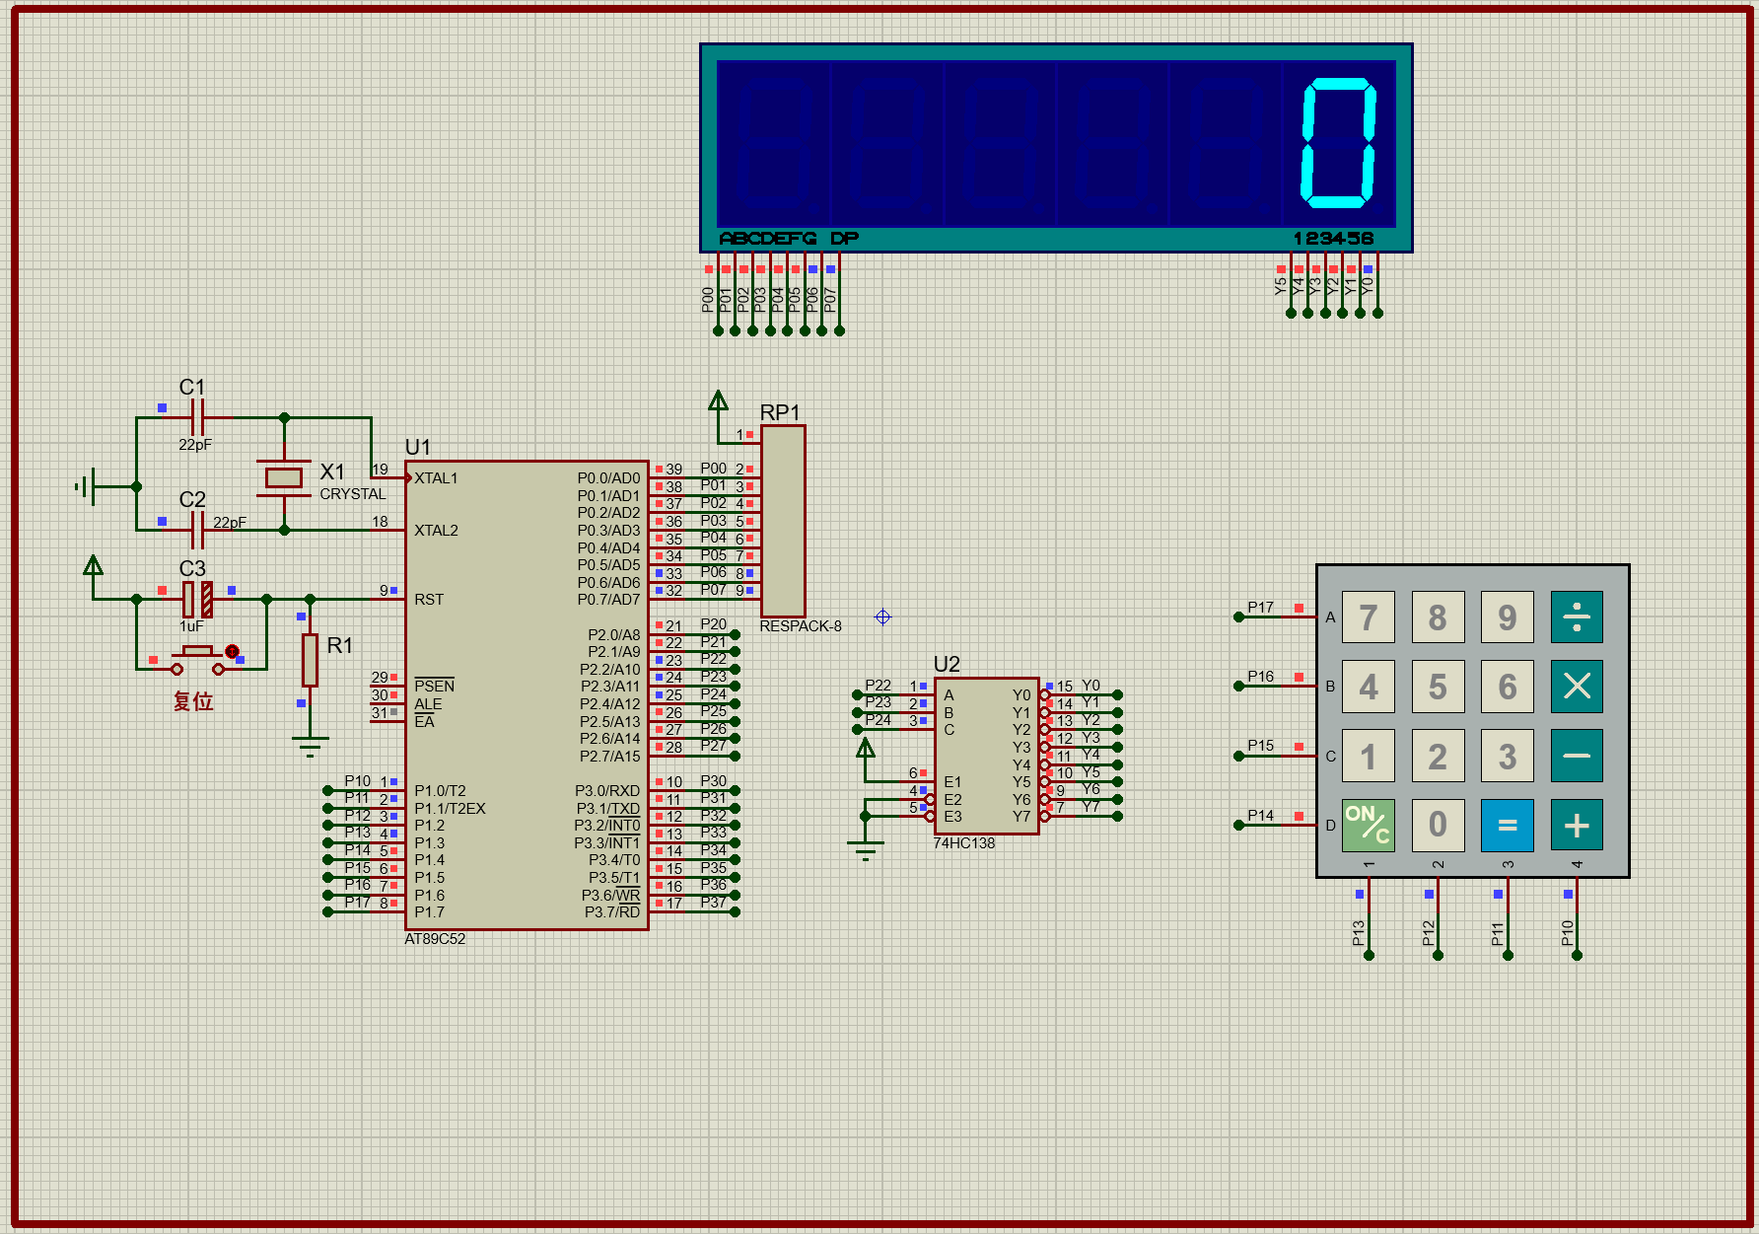Click the power arrow left of C3
This screenshot has height=1234, width=1759.
click(93, 565)
